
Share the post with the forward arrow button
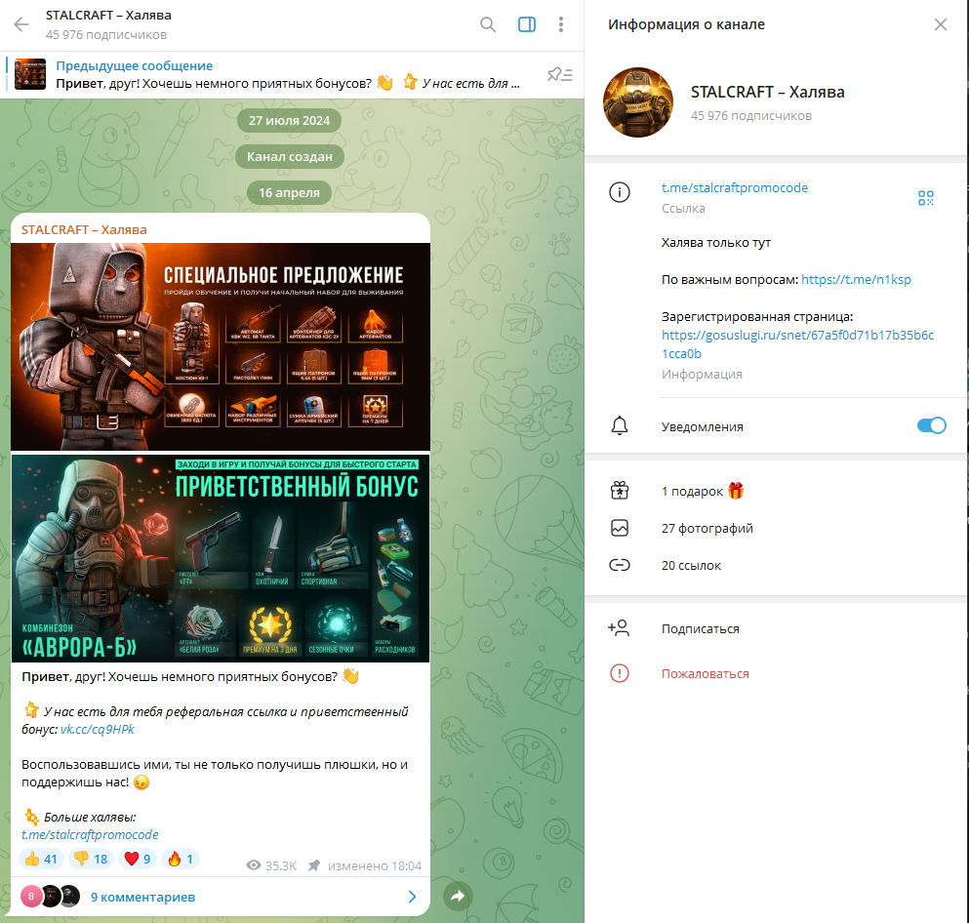458,896
